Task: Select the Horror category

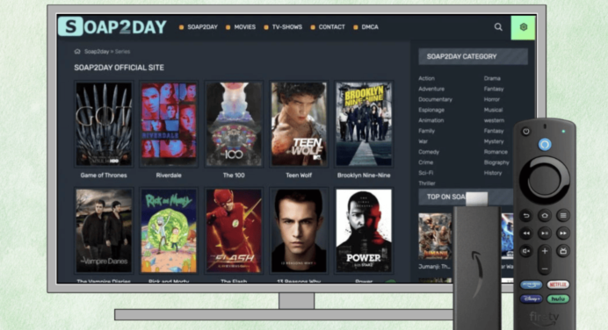Action: 492,99
